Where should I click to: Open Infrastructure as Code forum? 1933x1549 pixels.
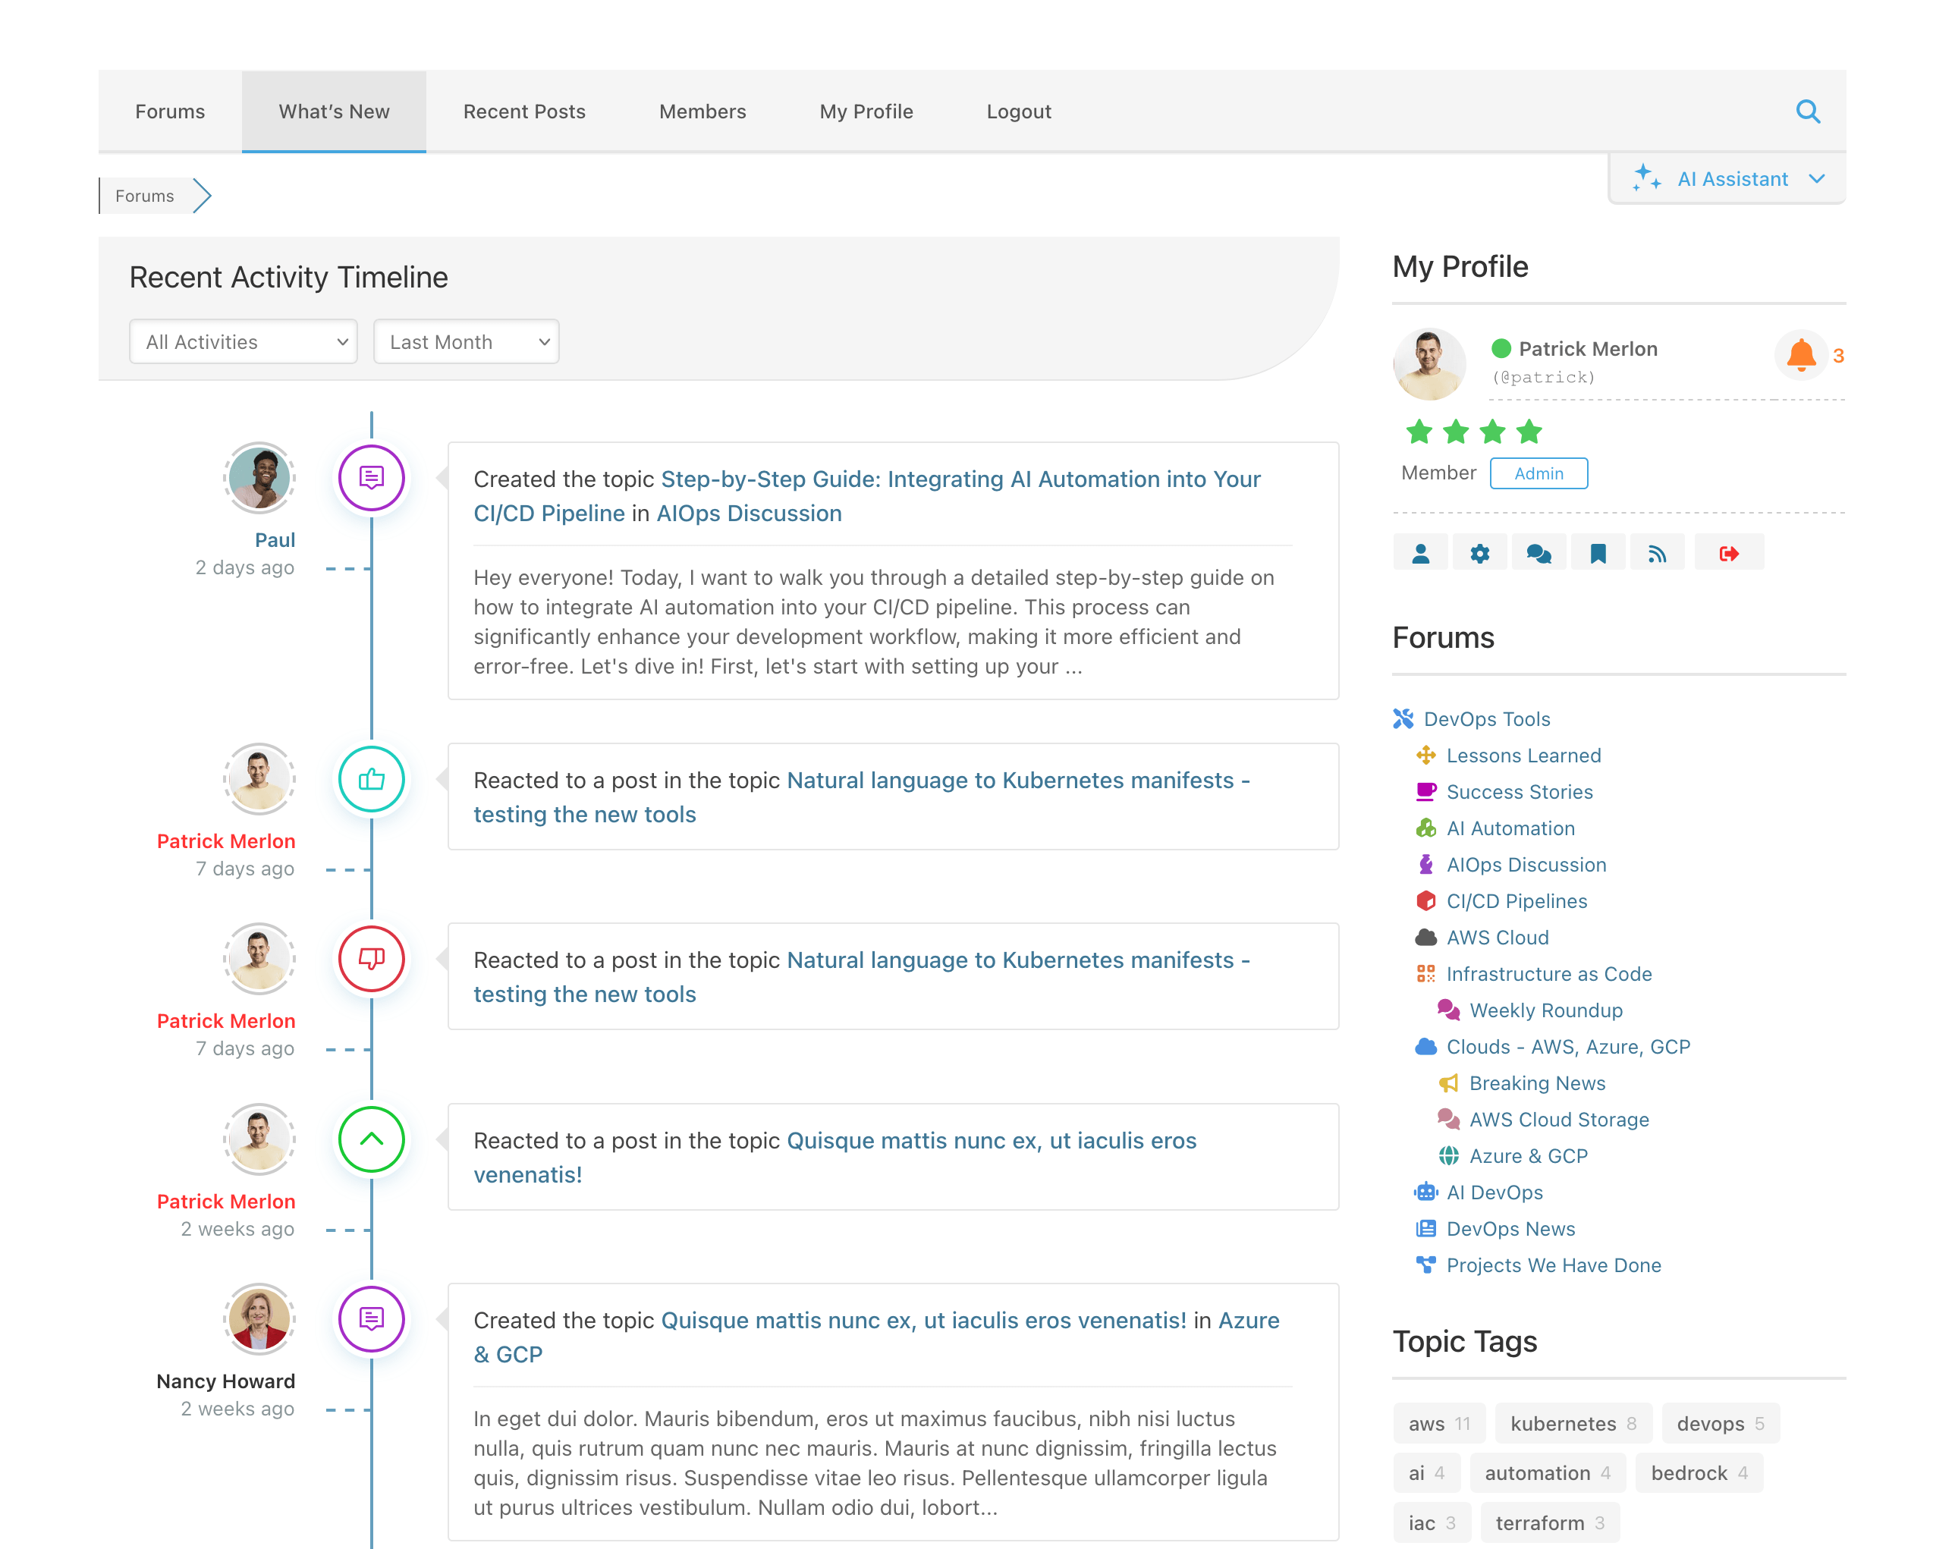point(1548,973)
